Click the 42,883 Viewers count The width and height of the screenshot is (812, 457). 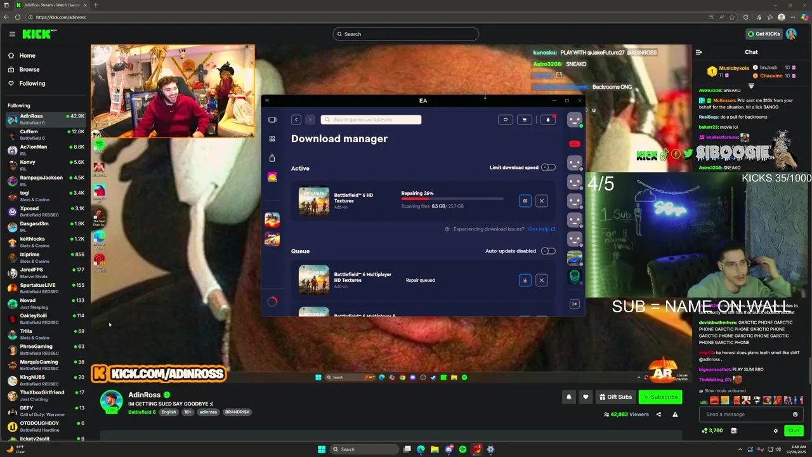[626, 414]
